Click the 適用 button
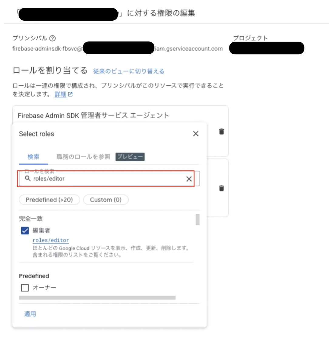 pyautogui.click(x=30, y=314)
